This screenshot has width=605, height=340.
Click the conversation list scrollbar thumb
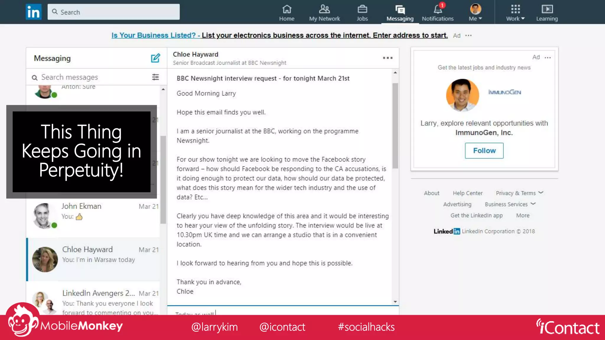coord(163,179)
